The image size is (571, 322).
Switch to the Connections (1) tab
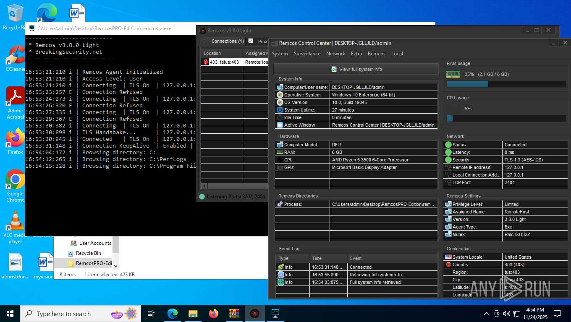(x=223, y=42)
